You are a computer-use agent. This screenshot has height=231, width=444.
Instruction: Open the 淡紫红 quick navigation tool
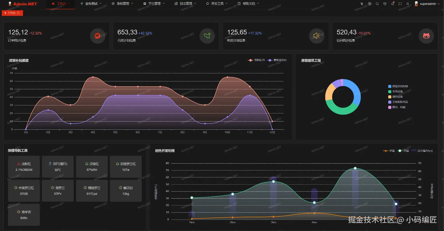[x=92, y=166]
